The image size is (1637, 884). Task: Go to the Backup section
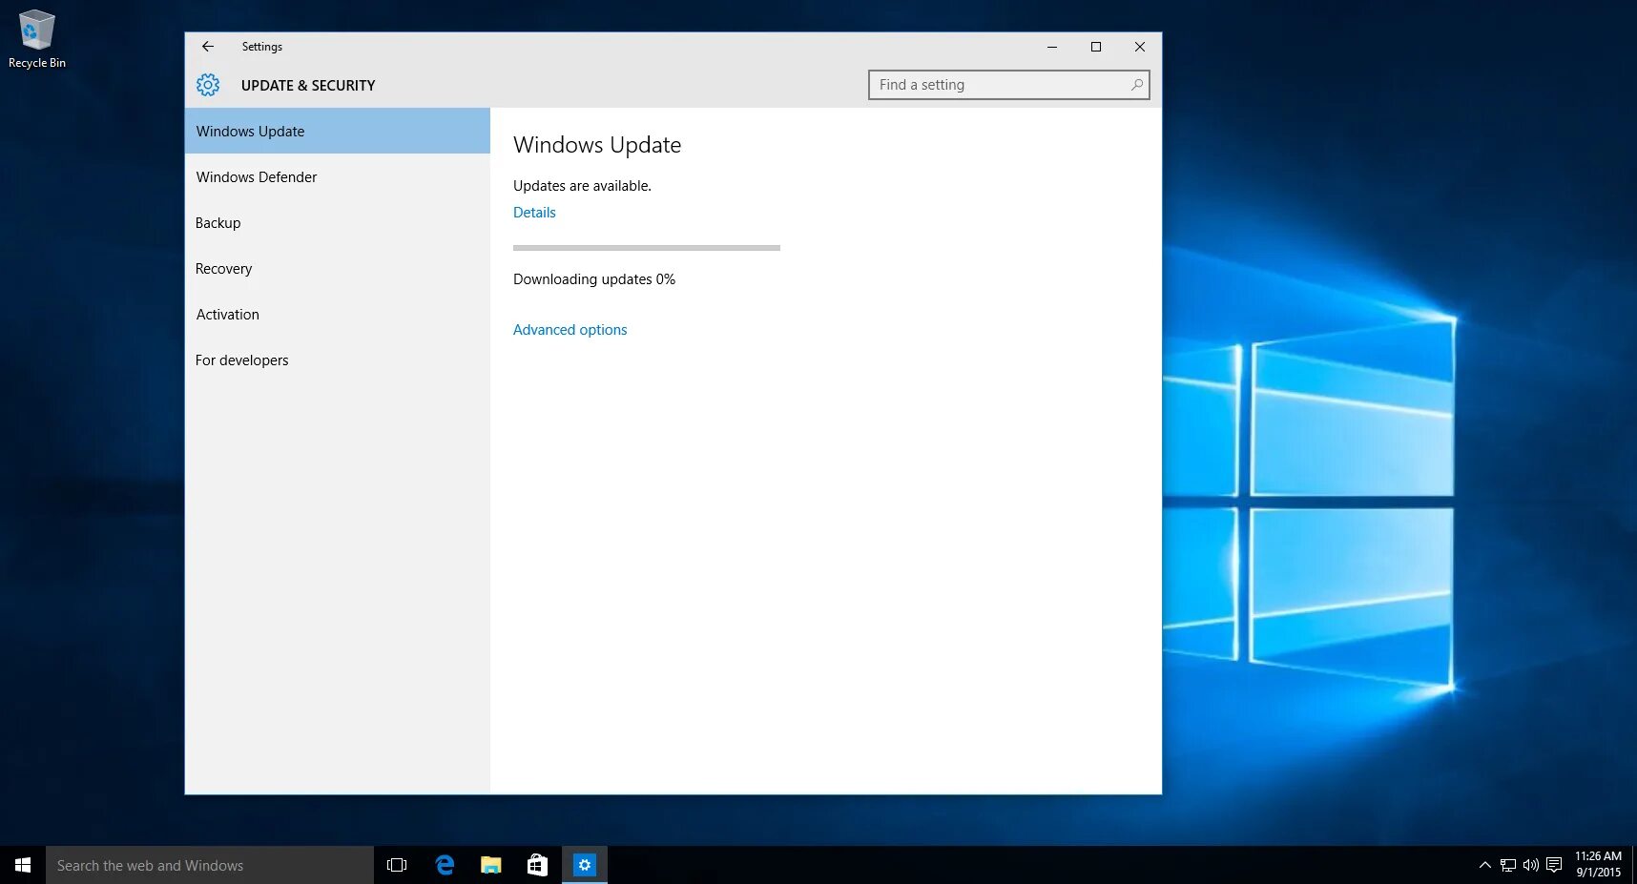pos(338,223)
